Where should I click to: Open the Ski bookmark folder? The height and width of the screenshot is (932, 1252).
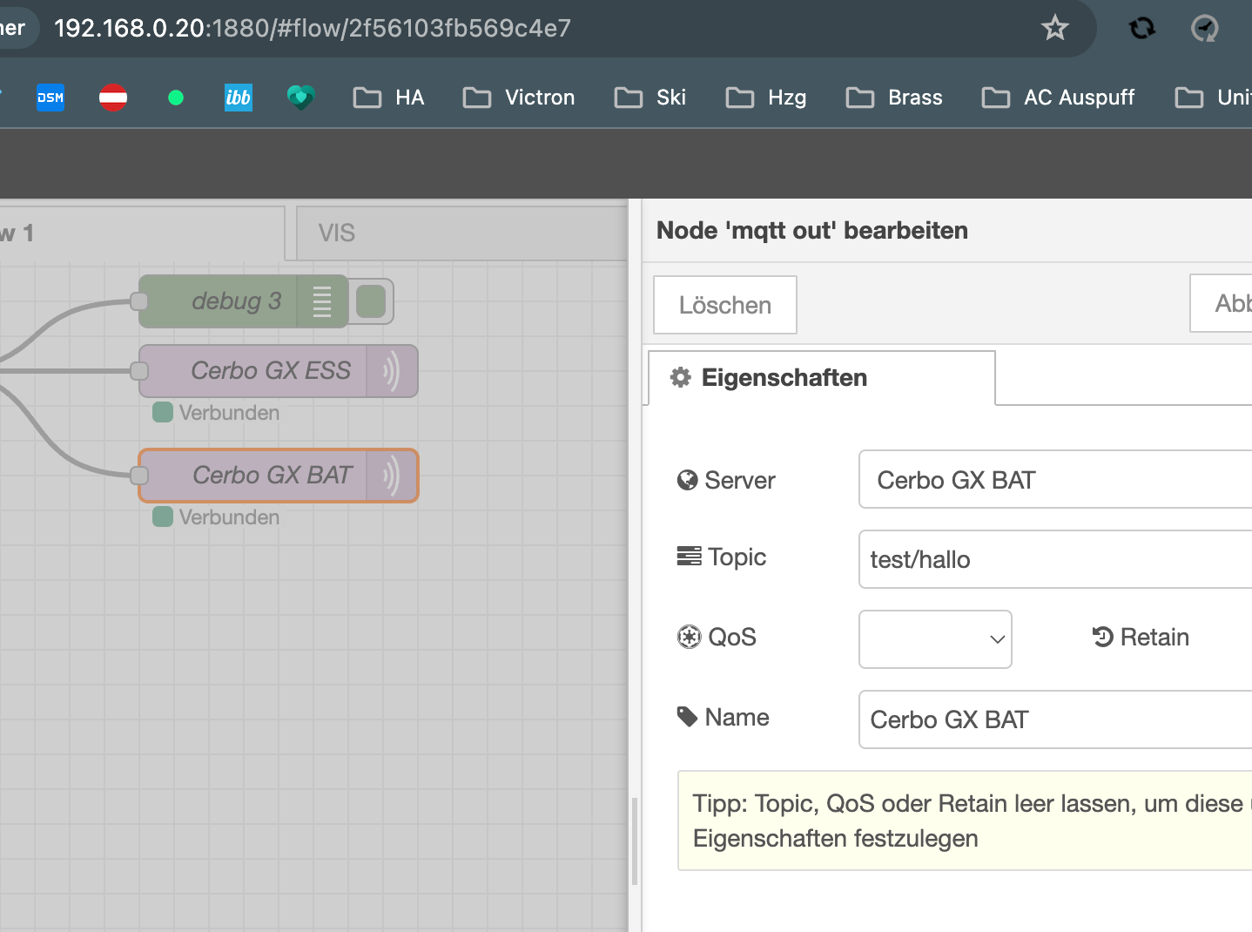tap(650, 98)
